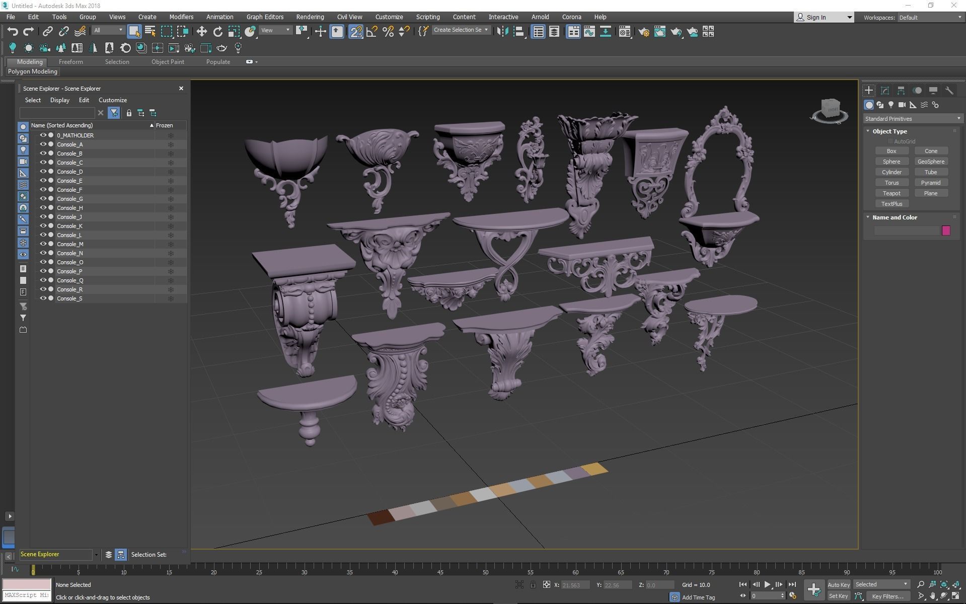Open the Scene Explorer Display menu
This screenshot has width=966, height=604.
pos(59,100)
